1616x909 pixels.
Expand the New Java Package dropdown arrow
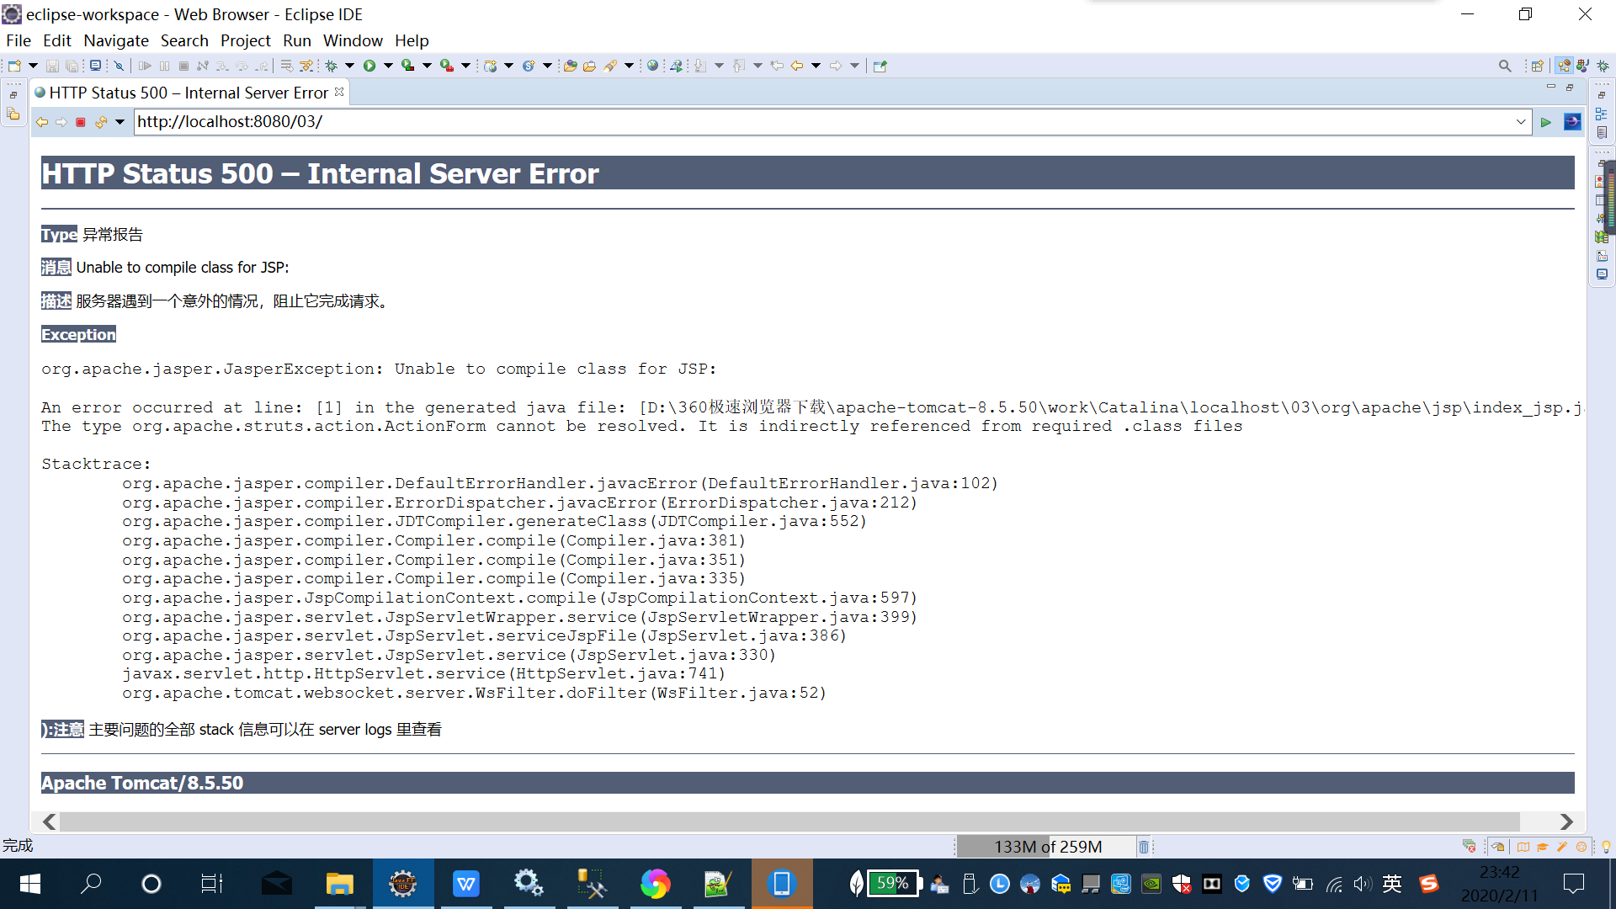pyautogui.click(x=508, y=66)
